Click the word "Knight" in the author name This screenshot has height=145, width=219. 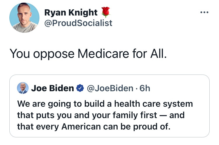83,13
